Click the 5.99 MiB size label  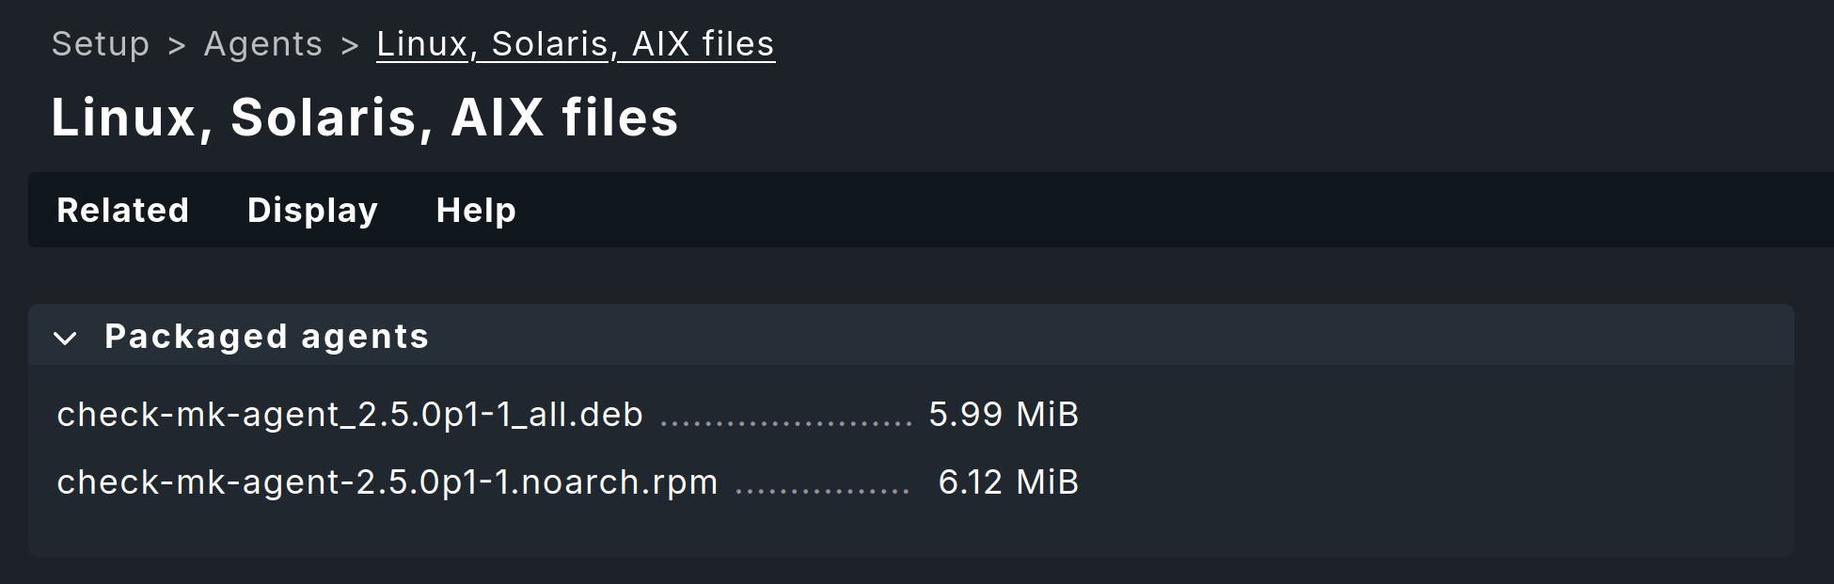pos(1003,414)
